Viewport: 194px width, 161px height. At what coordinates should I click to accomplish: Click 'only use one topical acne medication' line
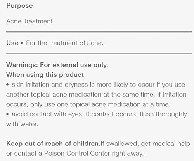click(88, 104)
